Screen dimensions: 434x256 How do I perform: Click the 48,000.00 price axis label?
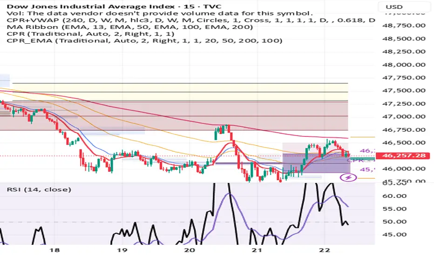tap(404, 65)
